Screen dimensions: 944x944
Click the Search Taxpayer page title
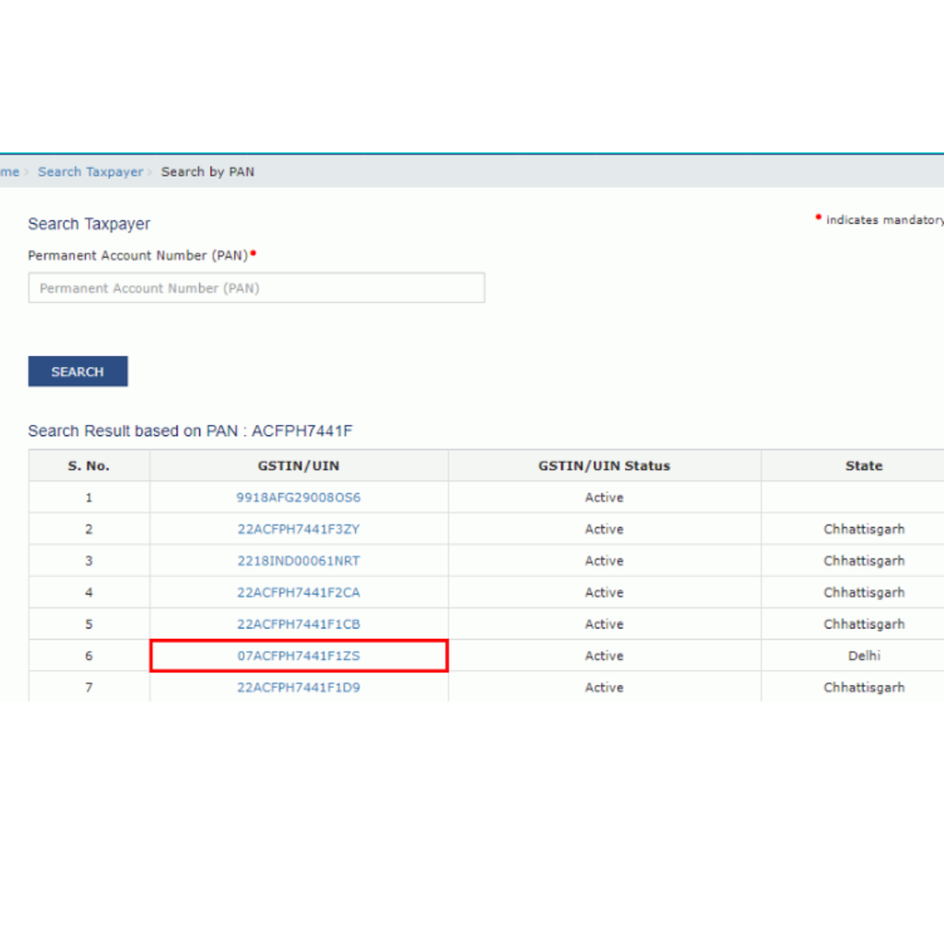90,224
